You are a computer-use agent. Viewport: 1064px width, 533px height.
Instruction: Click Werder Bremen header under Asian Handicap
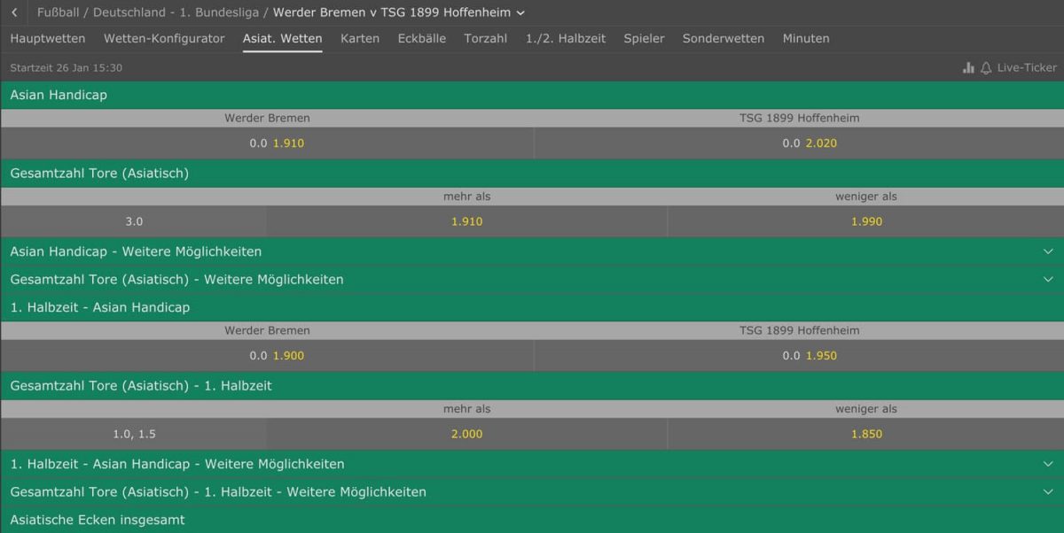(267, 118)
